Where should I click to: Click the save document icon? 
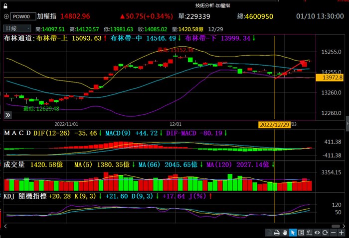click(x=269, y=233)
